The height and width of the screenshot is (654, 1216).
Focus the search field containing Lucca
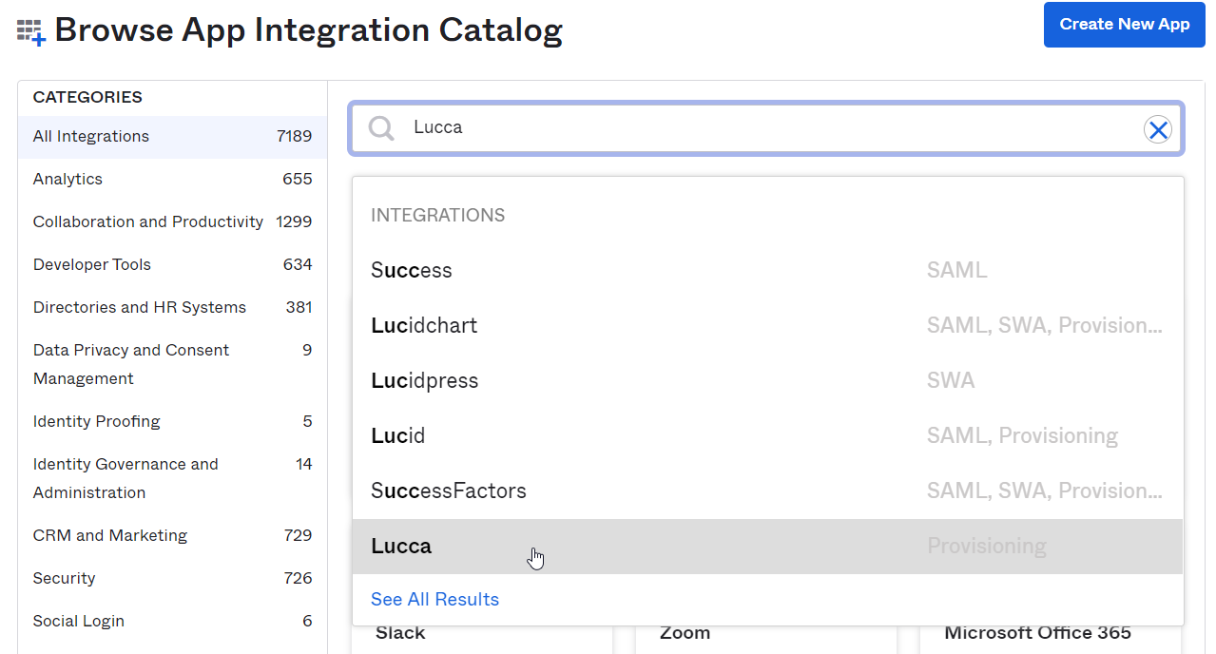765,128
